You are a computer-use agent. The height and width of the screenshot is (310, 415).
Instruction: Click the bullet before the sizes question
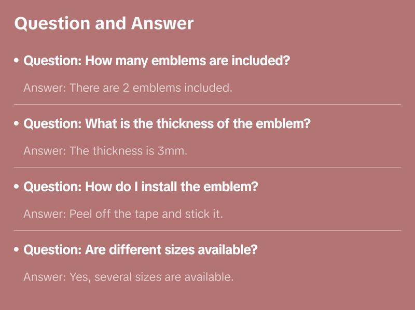17,250
